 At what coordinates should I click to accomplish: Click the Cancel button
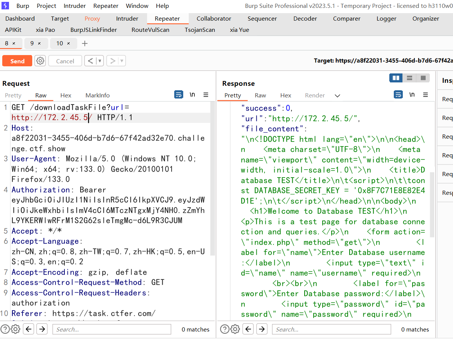pyautogui.click(x=65, y=61)
